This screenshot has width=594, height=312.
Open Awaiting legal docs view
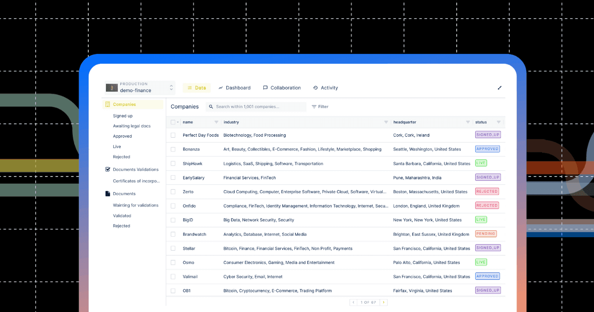pos(132,126)
